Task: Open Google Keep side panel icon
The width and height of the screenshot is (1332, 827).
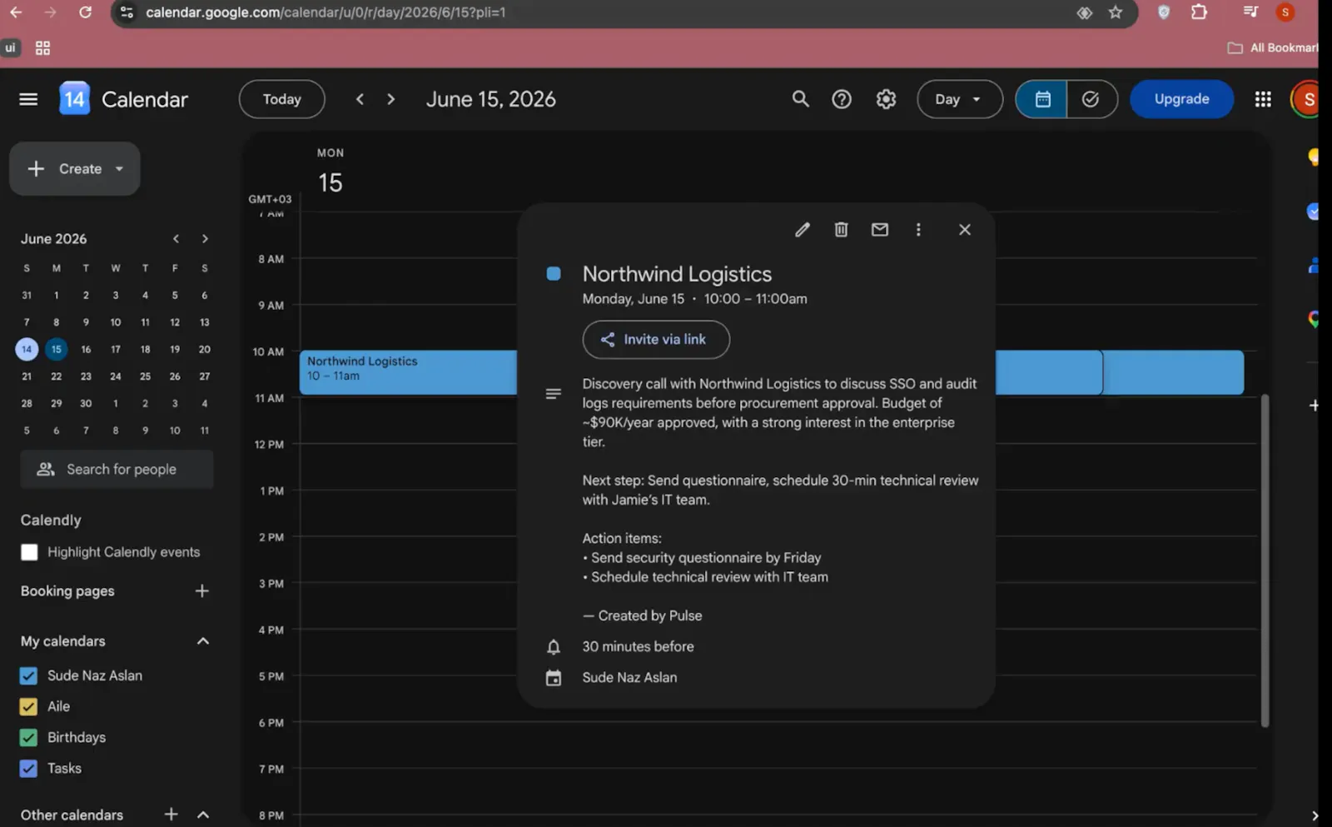Action: click(1313, 157)
